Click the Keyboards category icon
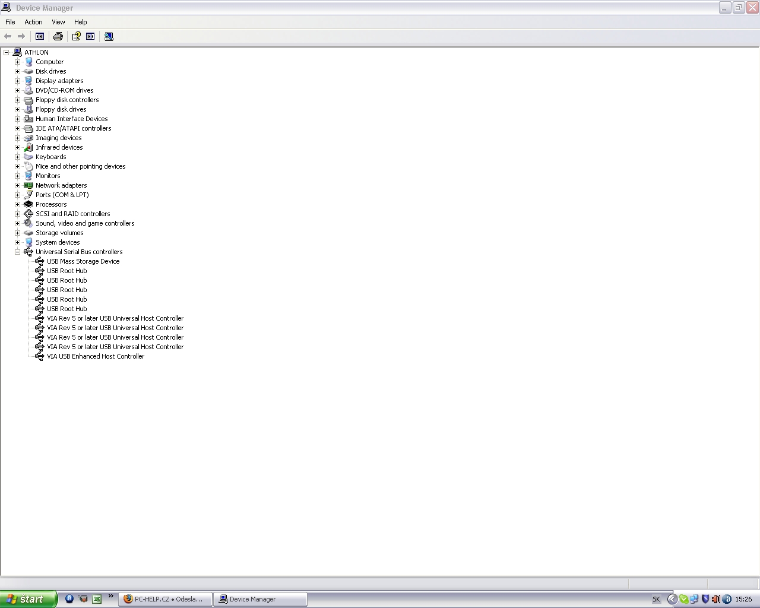 [28, 157]
